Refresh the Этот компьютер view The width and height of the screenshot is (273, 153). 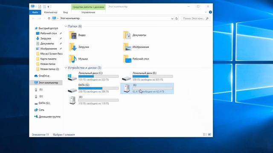click(177, 18)
